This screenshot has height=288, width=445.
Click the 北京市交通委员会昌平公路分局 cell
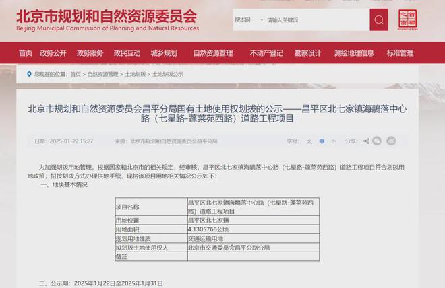click(254, 248)
